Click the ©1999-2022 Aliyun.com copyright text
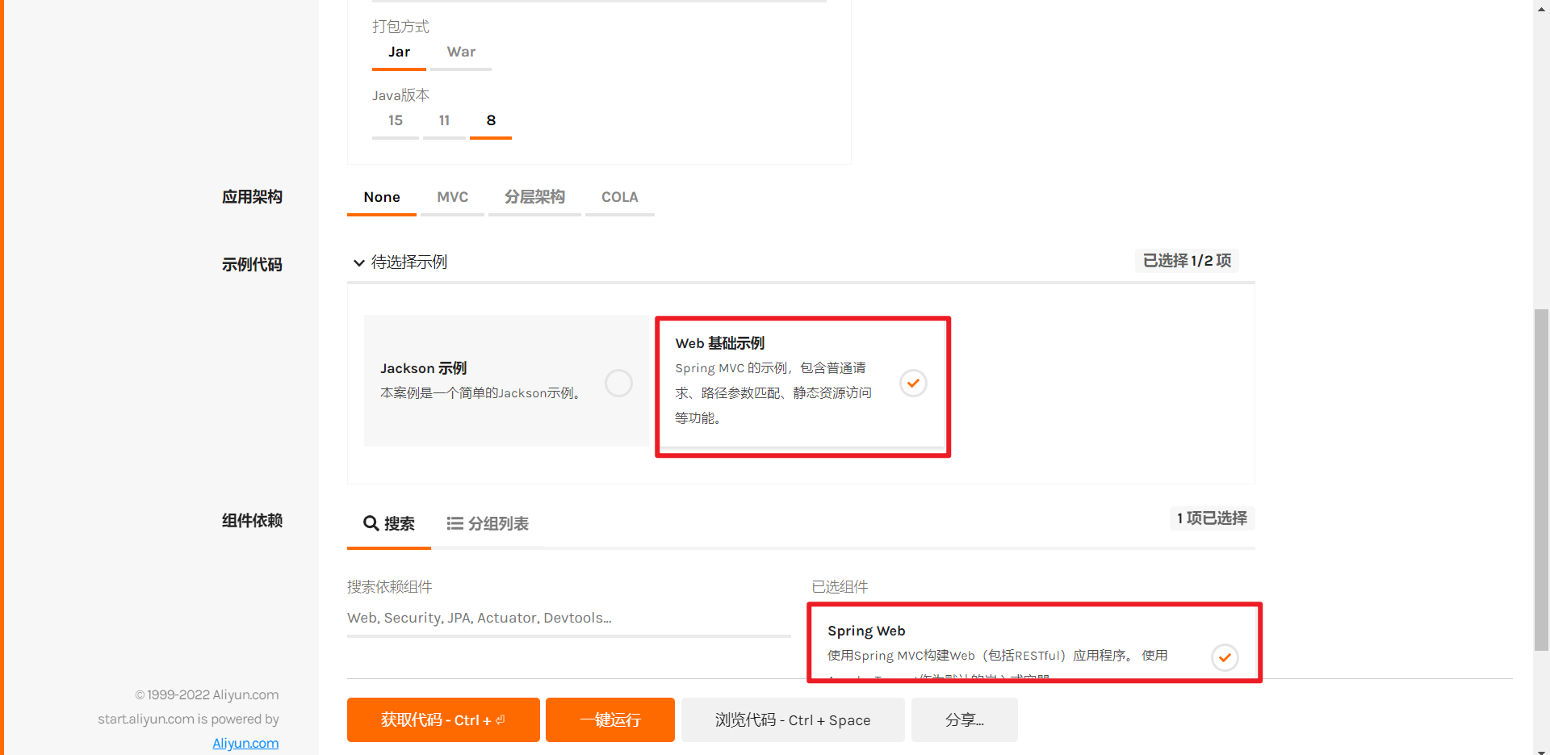1550x755 pixels. click(x=207, y=695)
